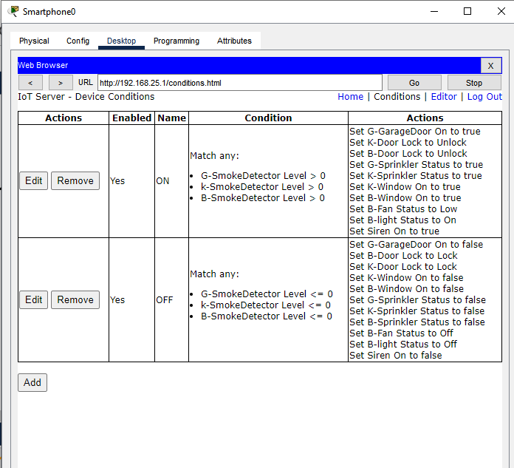514x468 pixels.
Task: Click 'Set G-Sprinkler Status to true'
Action: [416, 165]
